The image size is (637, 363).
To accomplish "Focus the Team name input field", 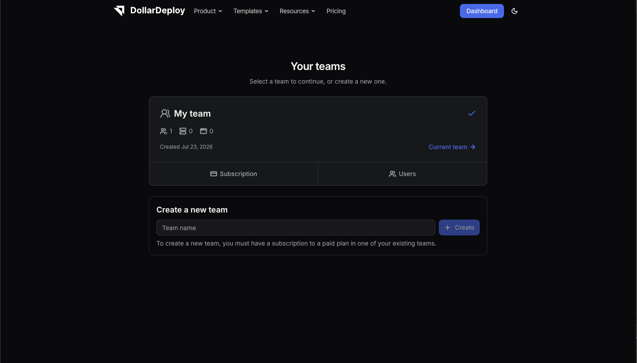I will click(296, 227).
